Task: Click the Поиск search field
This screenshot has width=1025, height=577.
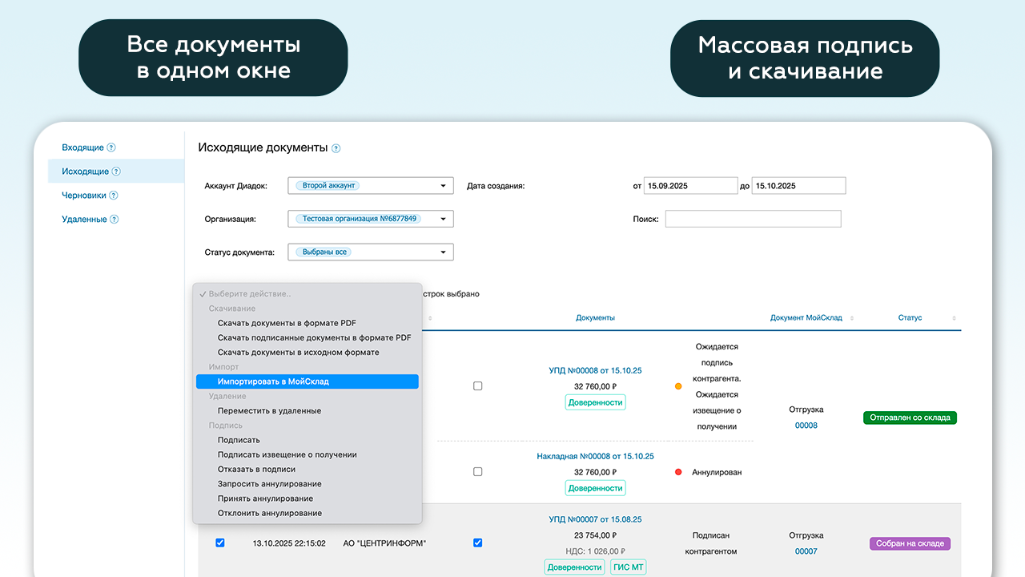Action: [753, 219]
